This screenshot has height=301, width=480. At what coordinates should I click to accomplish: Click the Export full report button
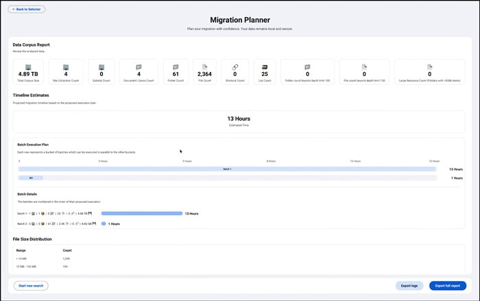448,286
